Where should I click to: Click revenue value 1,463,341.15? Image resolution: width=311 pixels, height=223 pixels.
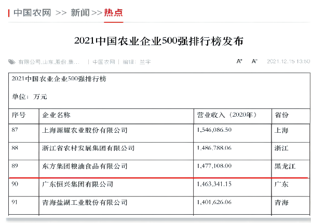[214, 184]
